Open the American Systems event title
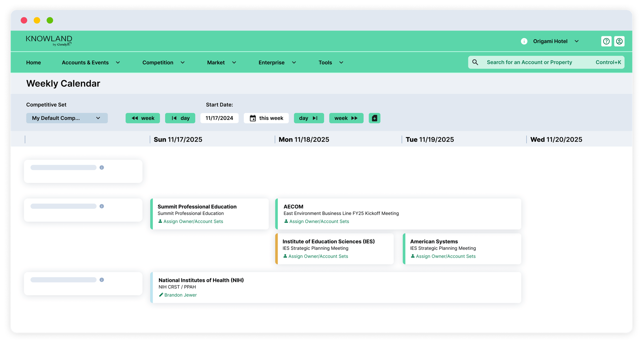Image resolution: width=643 pixels, height=344 pixels. [x=434, y=241]
